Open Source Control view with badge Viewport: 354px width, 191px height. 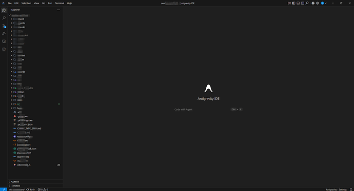click(4, 26)
